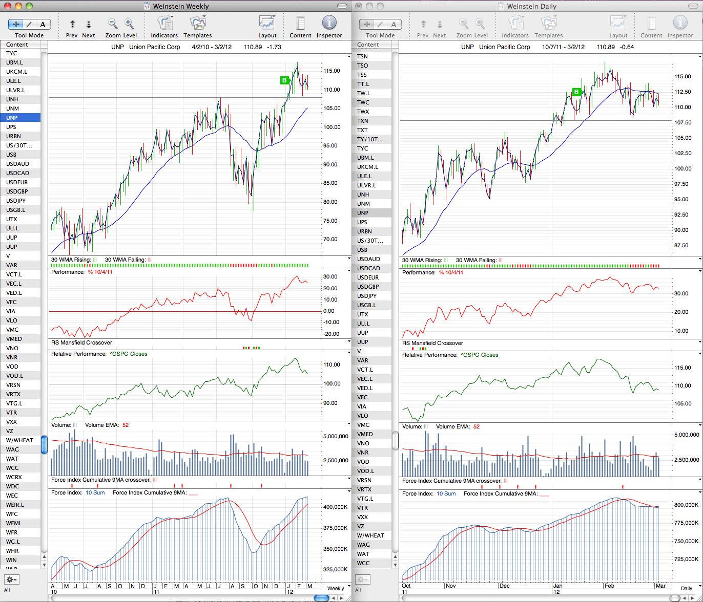Click the Content column header in Weekly sidebar
Image resolution: width=703 pixels, height=602 pixels.
[20, 45]
